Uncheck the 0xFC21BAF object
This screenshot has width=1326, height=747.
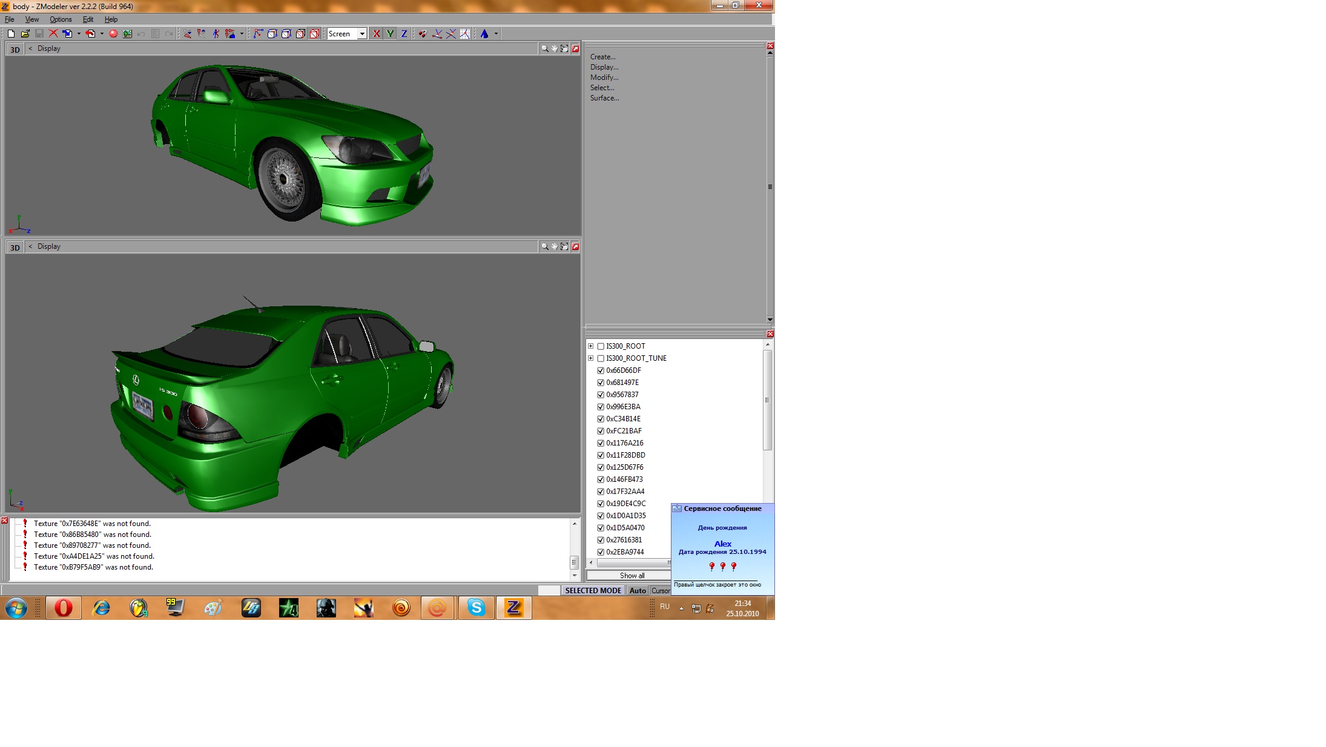point(601,431)
